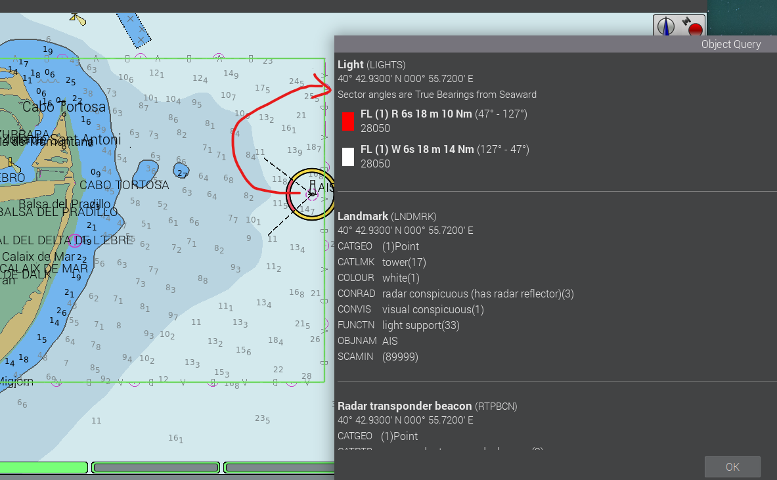Click the 2.7 shoal contour on the chart

pos(181,171)
